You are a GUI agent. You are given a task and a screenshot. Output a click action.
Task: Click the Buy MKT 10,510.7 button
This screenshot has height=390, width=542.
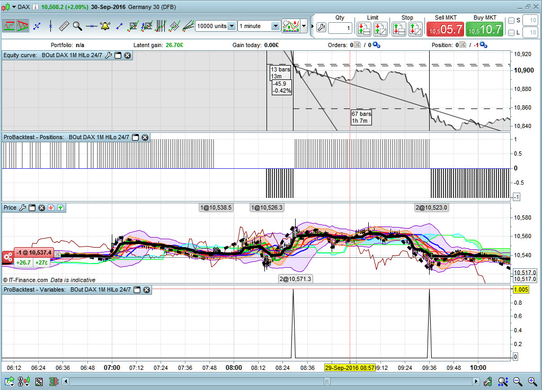(485, 29)
